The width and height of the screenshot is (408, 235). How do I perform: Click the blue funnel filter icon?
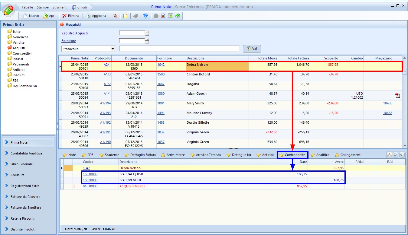(x=145, y=16)
